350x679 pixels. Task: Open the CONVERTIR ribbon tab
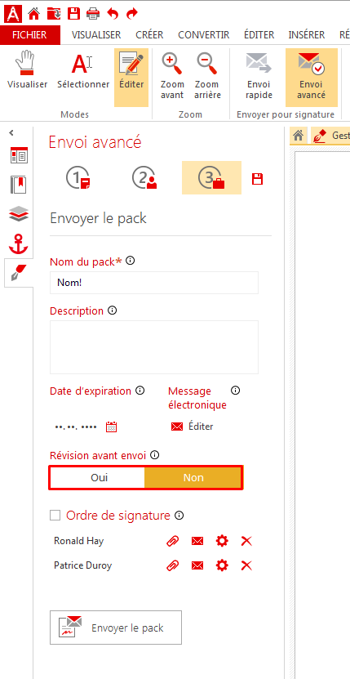(x=204, y=35)
